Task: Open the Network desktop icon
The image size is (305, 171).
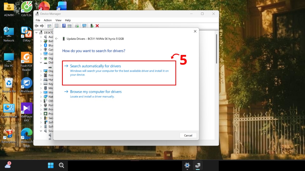Action: click(x=9, y=35)
